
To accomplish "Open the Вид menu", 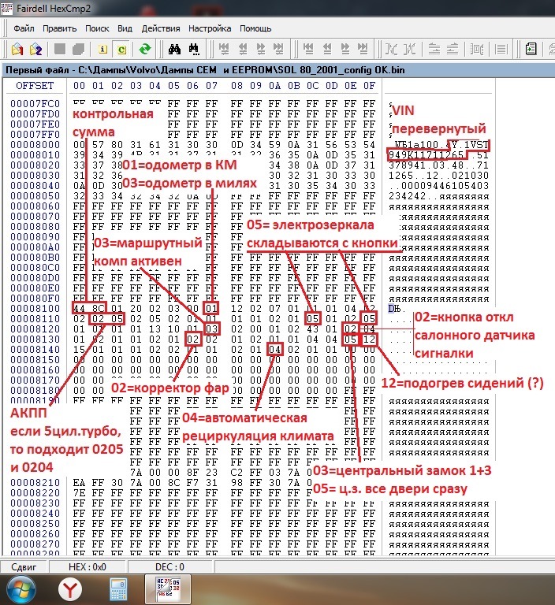I will tap(125, 28).
